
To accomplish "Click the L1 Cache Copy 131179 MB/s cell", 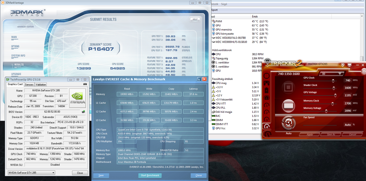I will tap(171, 103).
